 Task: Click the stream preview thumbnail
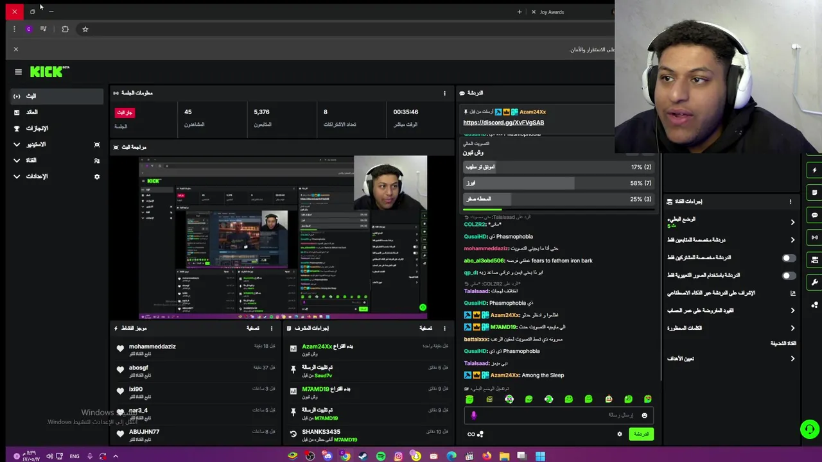pos(283,237)
